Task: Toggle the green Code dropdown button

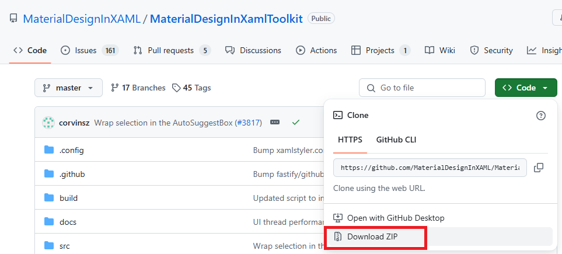Action: coord(526,88)
